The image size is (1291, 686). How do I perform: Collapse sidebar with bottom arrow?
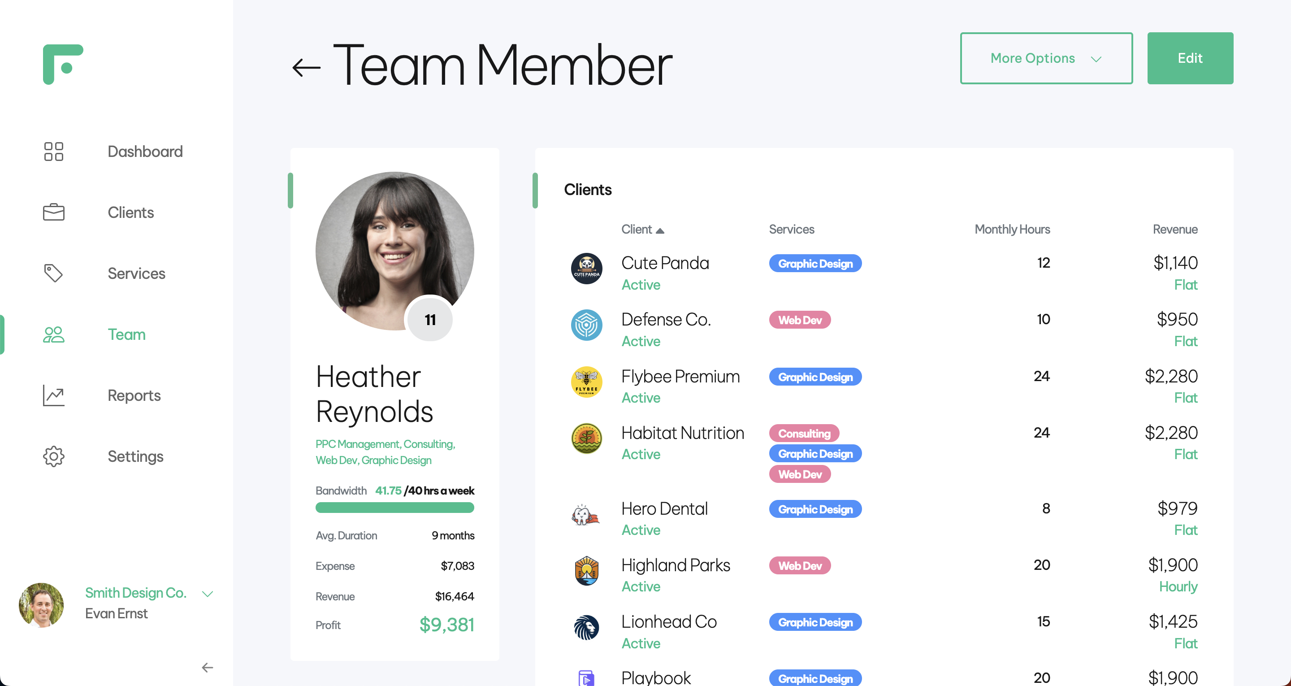pyautogui.click(x=208, y=668)
